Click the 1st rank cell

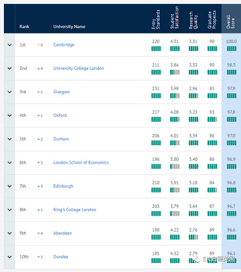(x=22, y=45)
